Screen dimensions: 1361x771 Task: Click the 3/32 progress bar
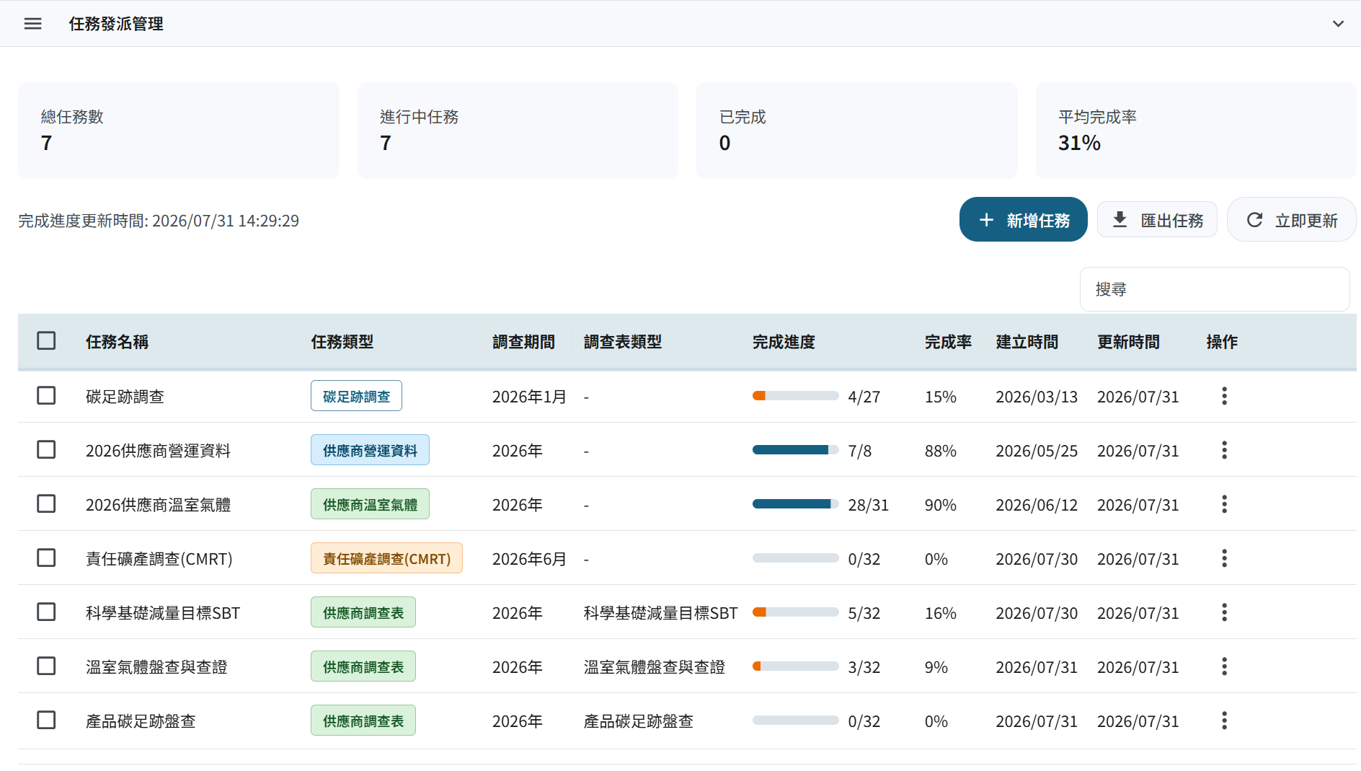(x=795, y=666)
